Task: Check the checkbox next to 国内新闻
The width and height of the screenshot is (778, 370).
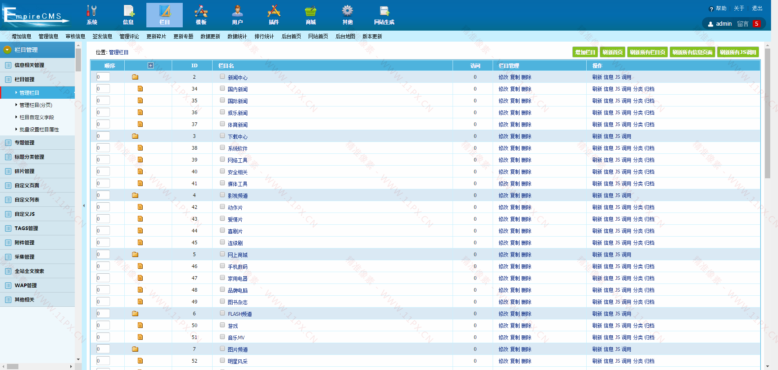Action: [222, 88]
